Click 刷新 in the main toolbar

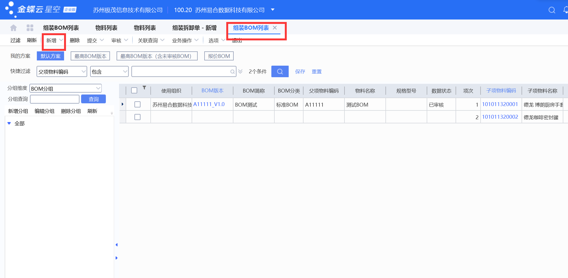(32, 40)
